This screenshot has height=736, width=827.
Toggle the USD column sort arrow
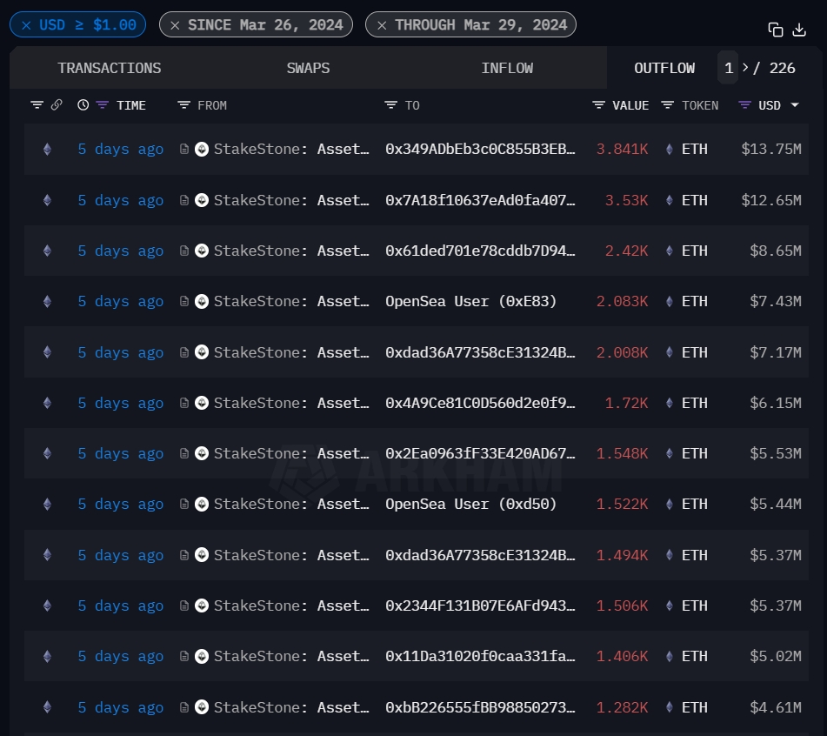[x=795, y=106]
